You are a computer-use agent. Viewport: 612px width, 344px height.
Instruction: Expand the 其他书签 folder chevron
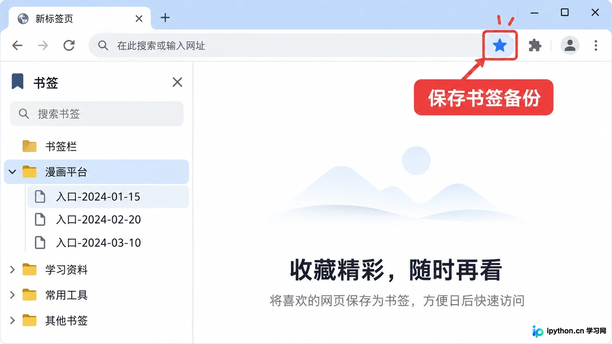(12, 320)
